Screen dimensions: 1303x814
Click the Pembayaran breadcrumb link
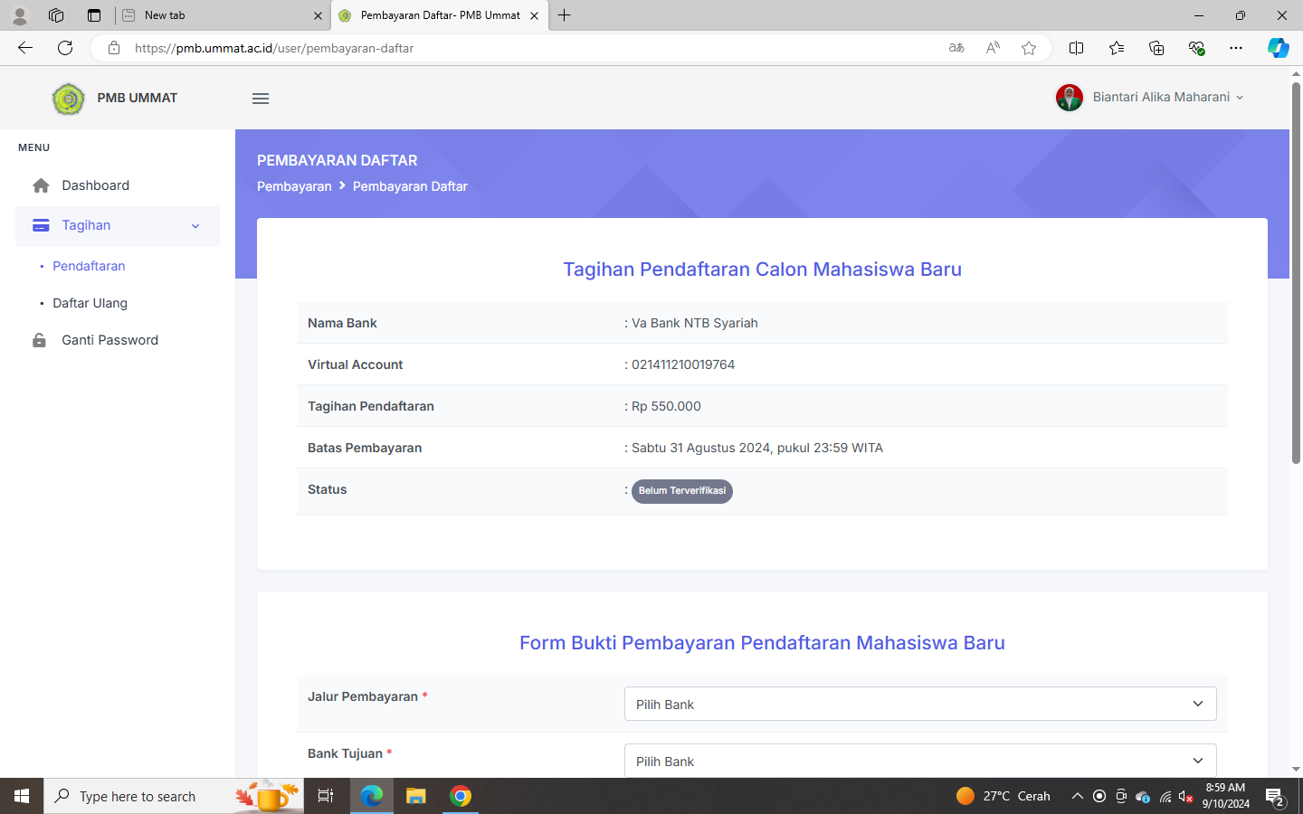pos(294,186)
